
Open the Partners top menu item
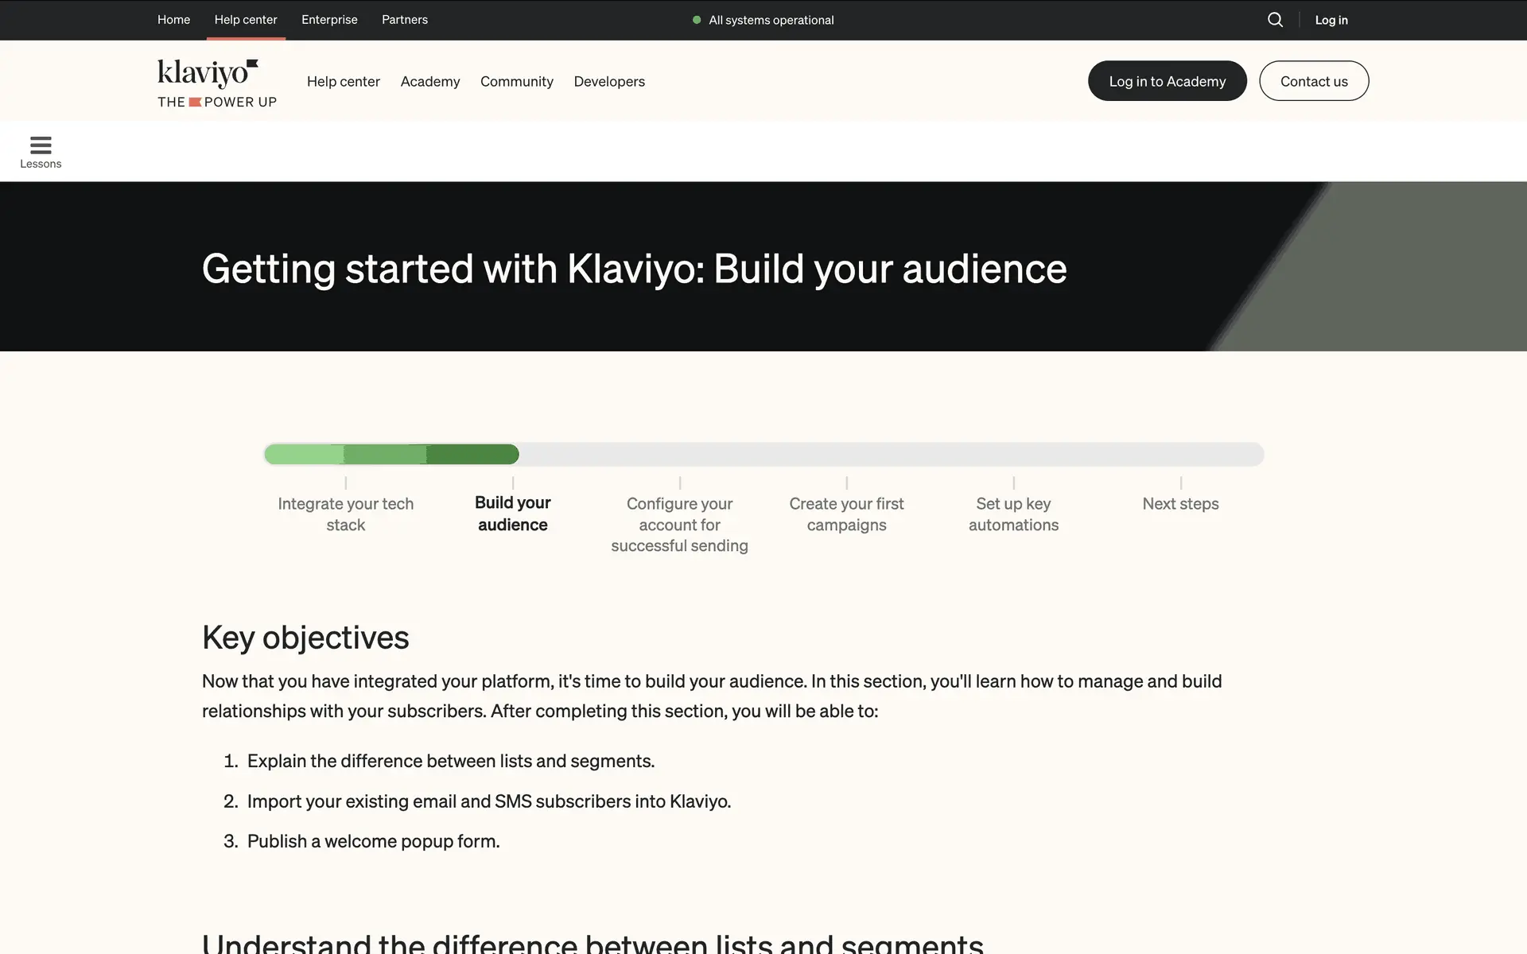(404, 20)
